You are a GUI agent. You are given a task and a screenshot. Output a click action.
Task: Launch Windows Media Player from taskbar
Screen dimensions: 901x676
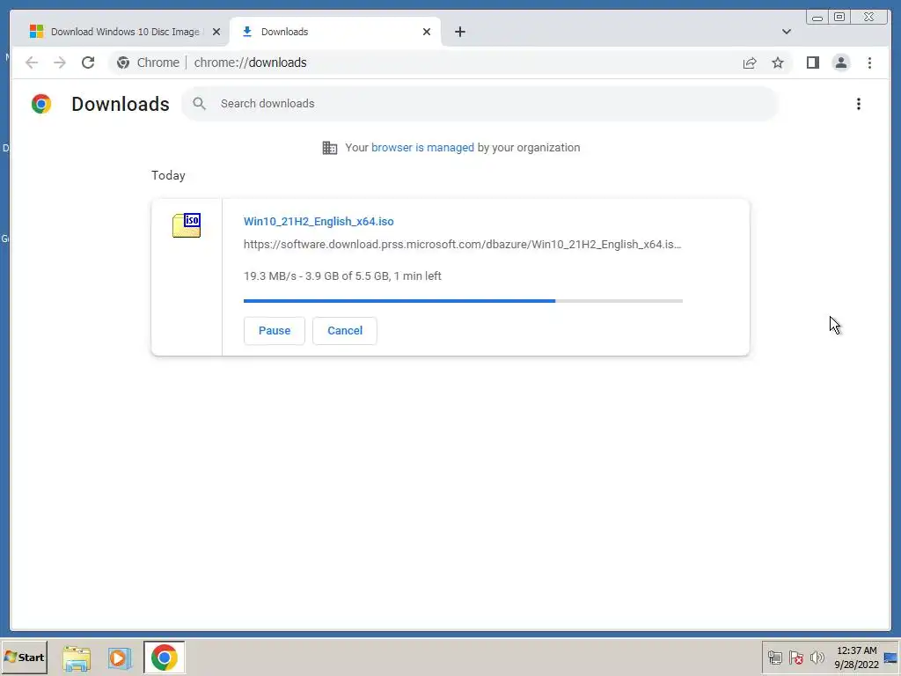(x=120, y=658)
